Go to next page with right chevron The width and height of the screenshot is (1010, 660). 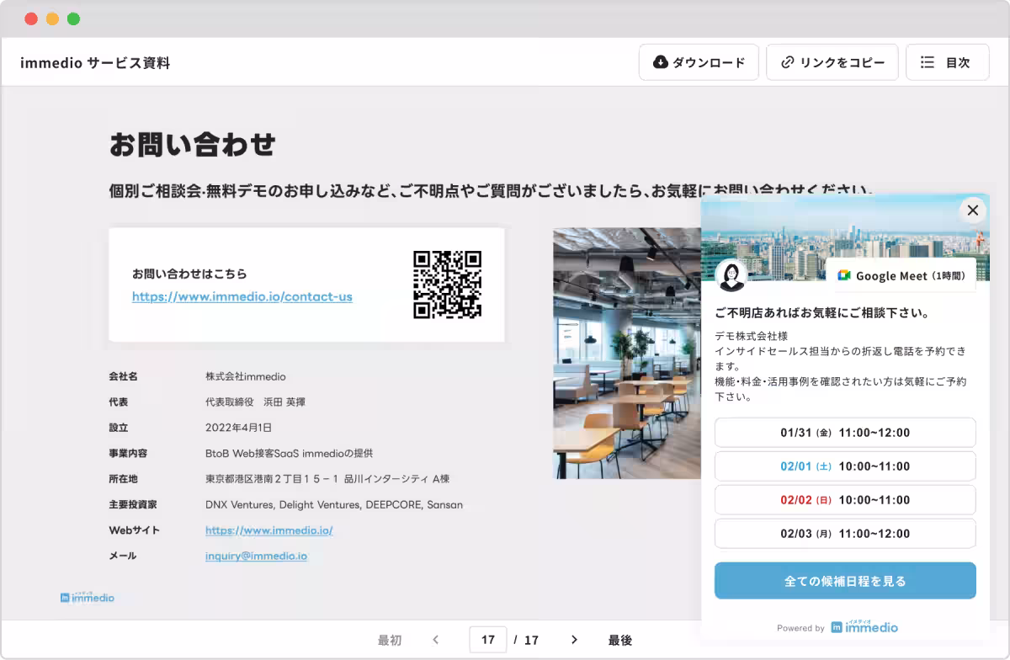coord(574,640)
